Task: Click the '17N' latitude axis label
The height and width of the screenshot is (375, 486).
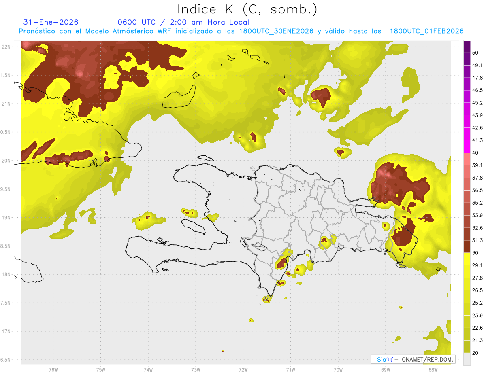Action: point(6,331)
